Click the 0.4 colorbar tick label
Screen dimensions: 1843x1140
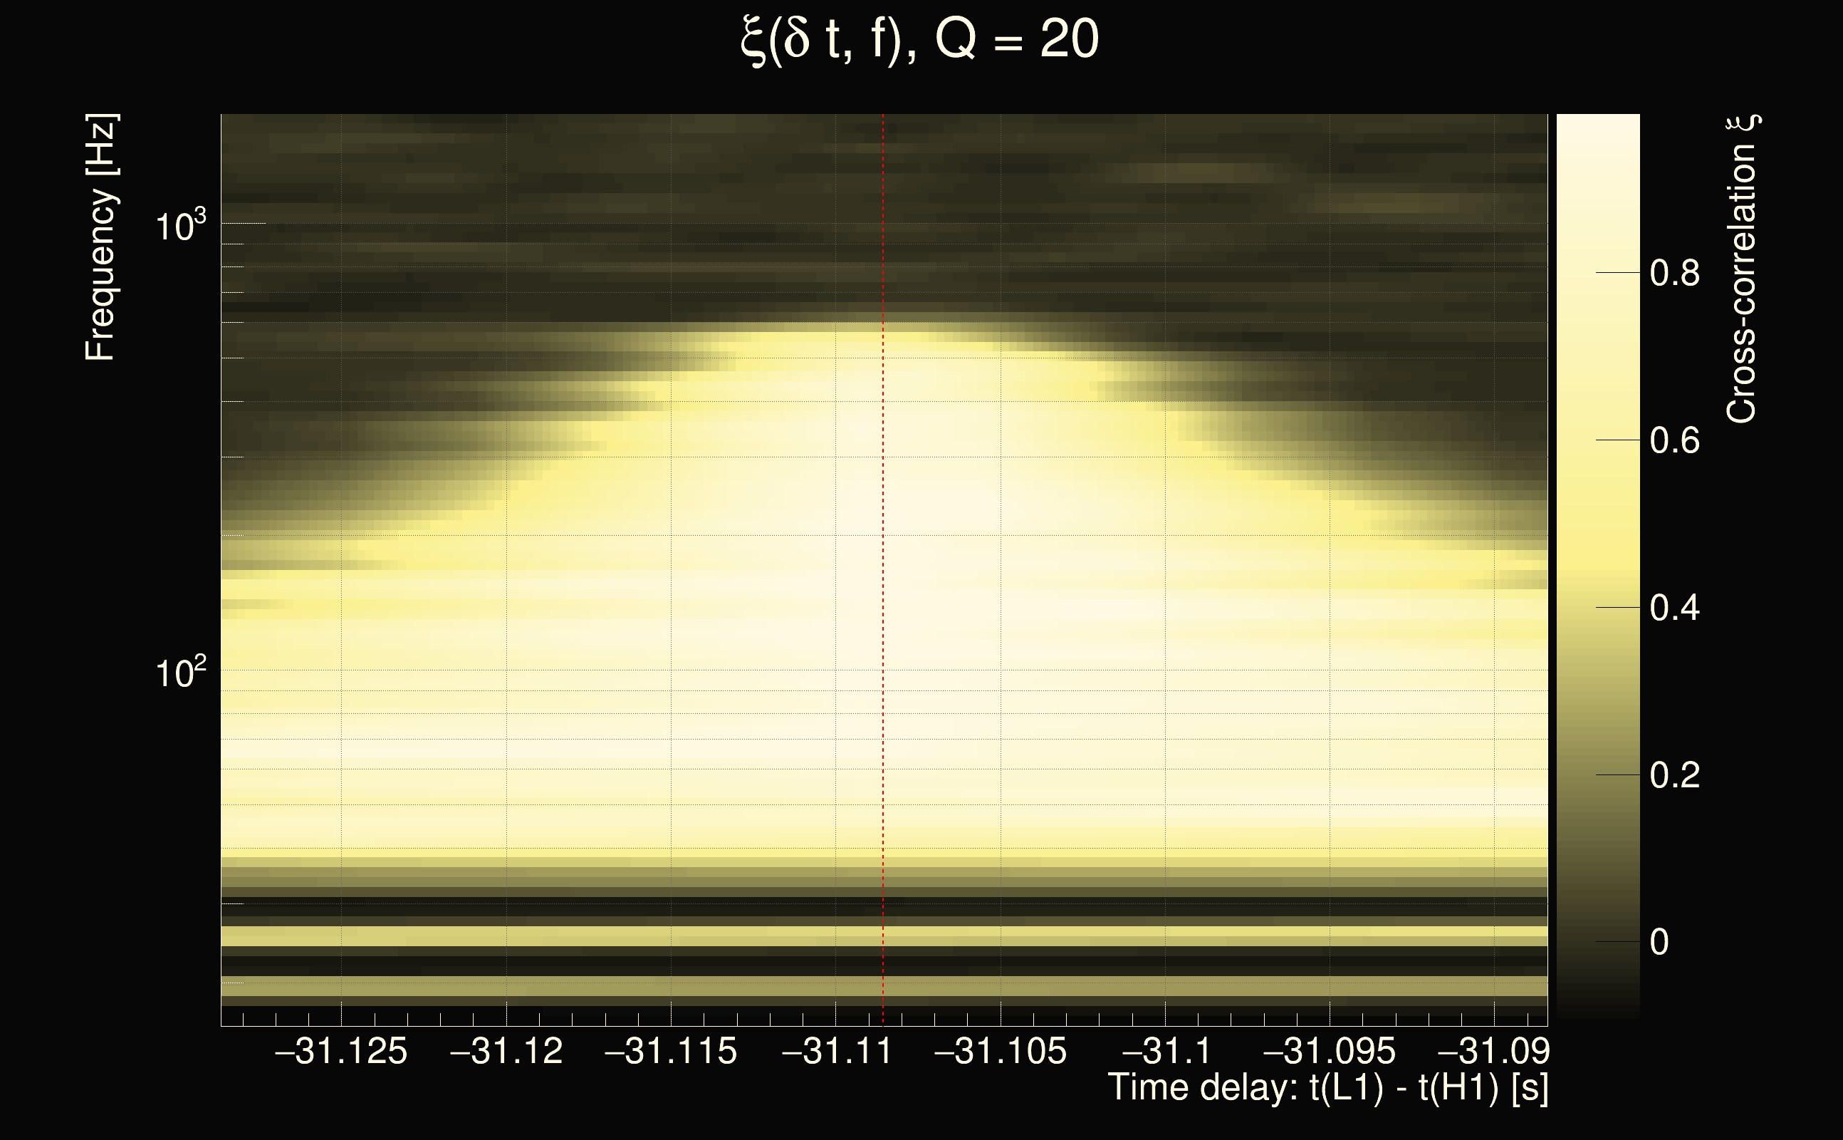pyautogui.click(x=1674, y=608)
